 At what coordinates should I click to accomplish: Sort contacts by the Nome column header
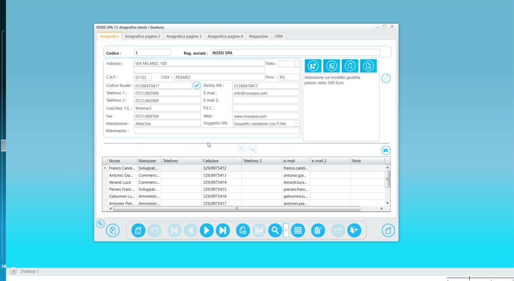tap(122, 161)
